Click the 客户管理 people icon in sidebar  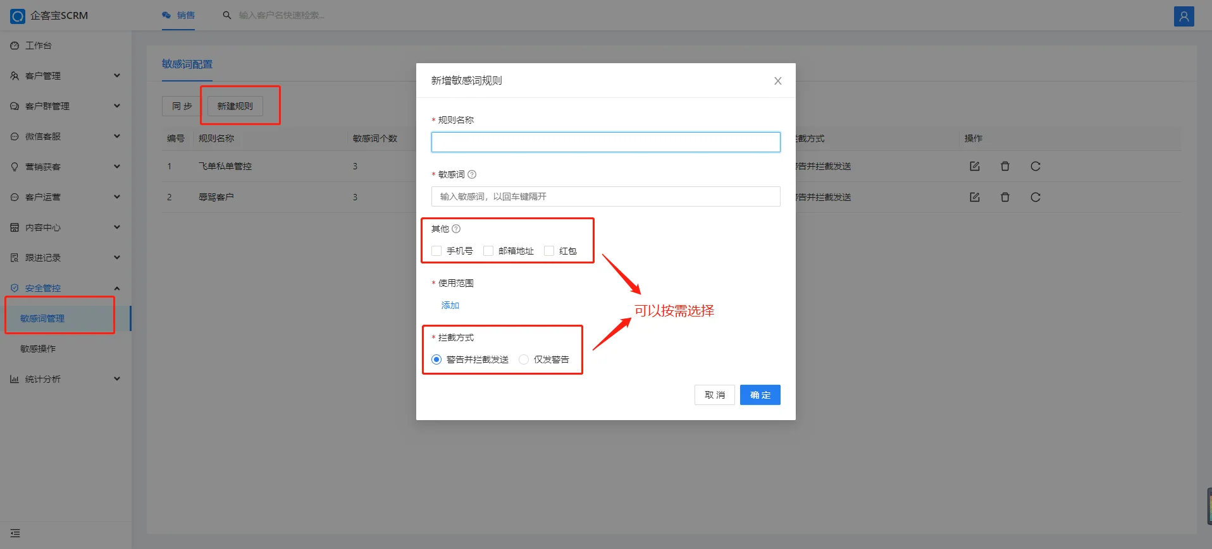pyautogui.click(x=15, y=76)
